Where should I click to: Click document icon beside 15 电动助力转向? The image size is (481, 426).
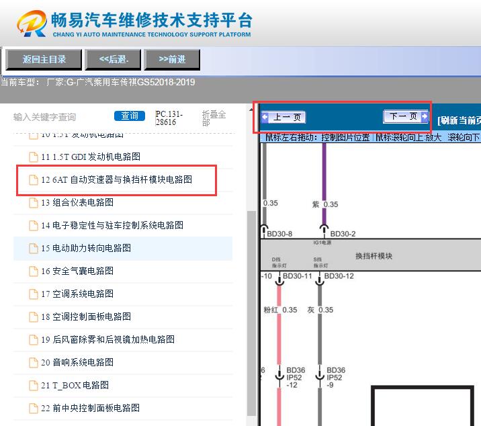click(x=33, y=249)
